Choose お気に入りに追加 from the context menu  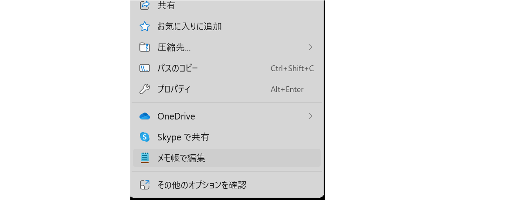(190, 27)
